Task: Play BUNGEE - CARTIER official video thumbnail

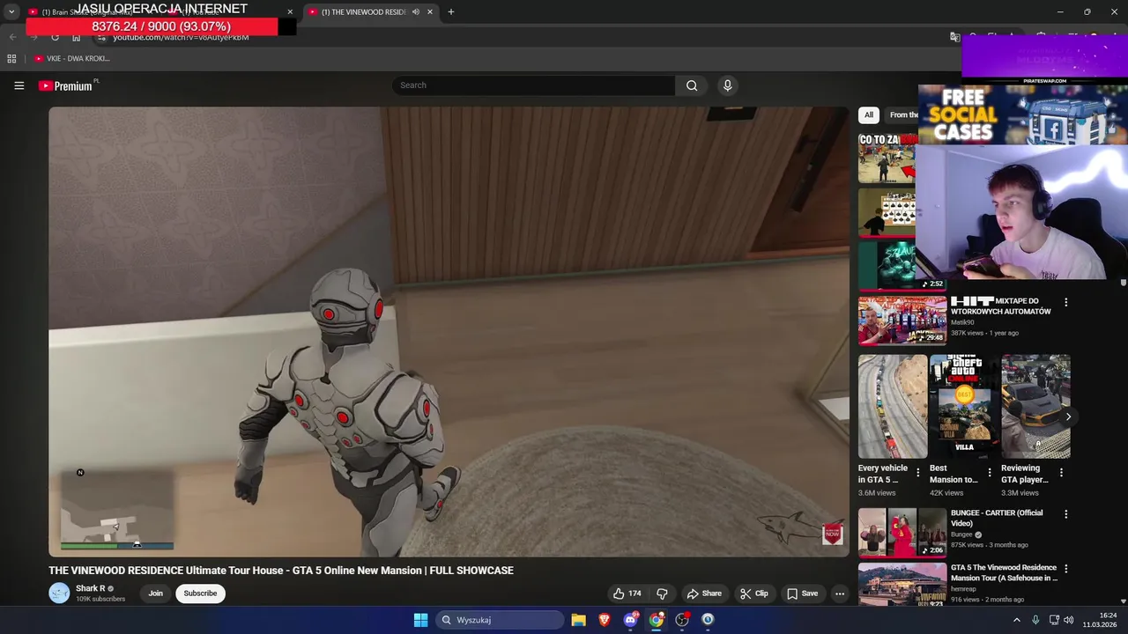Action: tap(902, 533)
